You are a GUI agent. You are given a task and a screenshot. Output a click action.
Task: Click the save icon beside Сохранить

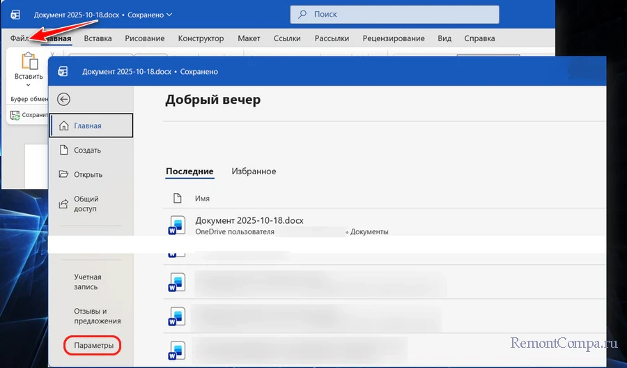click(x=15, y=115)
